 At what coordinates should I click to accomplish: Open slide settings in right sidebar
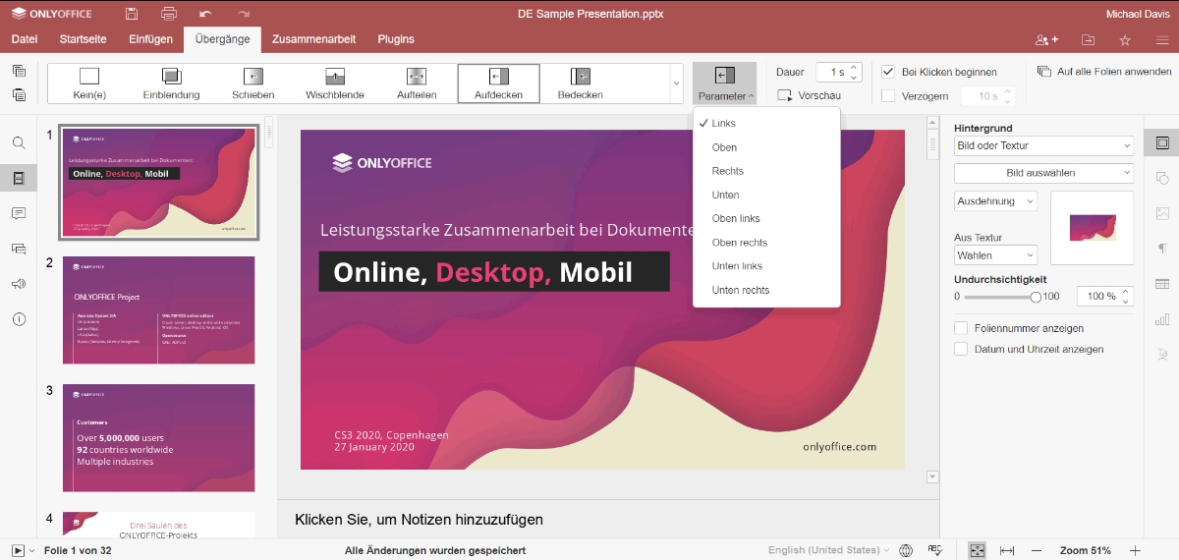(x=1162, y=142)
